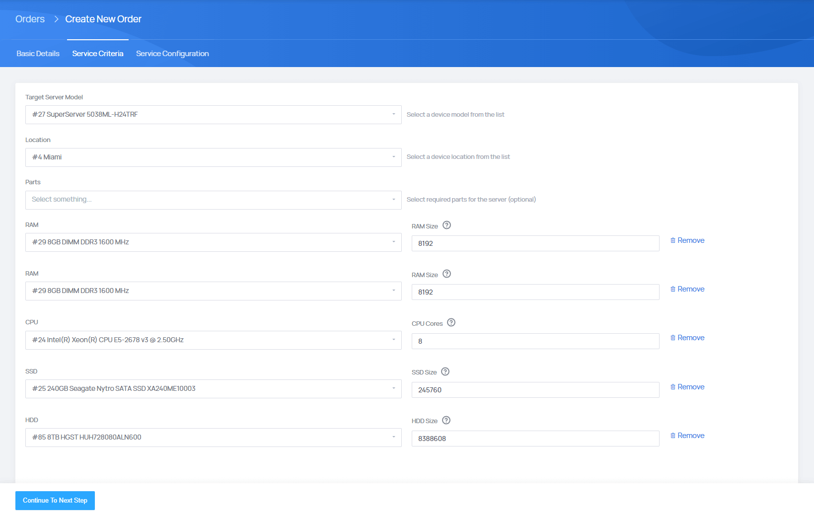Open the CPU dropdown with Xeon E5-2678
This screenshot has height=518, width=814.
point(214,340)
